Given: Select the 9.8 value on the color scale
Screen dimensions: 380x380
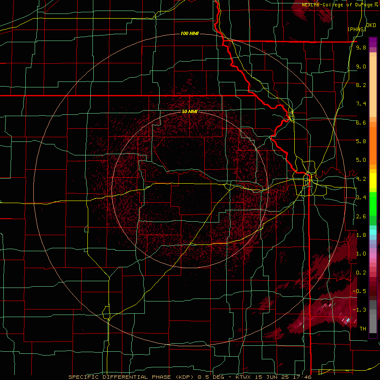Looking at the screenshot, I should [361, 47].
